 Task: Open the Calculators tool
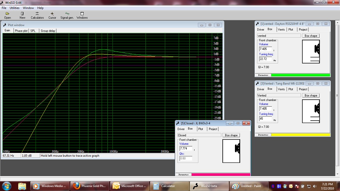tap(37, 15)
